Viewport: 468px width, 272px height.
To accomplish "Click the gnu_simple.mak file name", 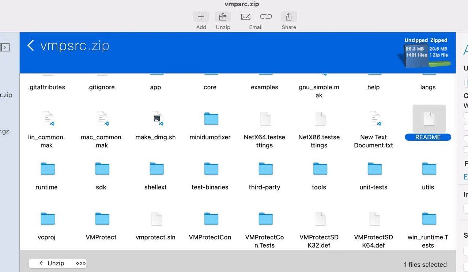I will point(319,91).
